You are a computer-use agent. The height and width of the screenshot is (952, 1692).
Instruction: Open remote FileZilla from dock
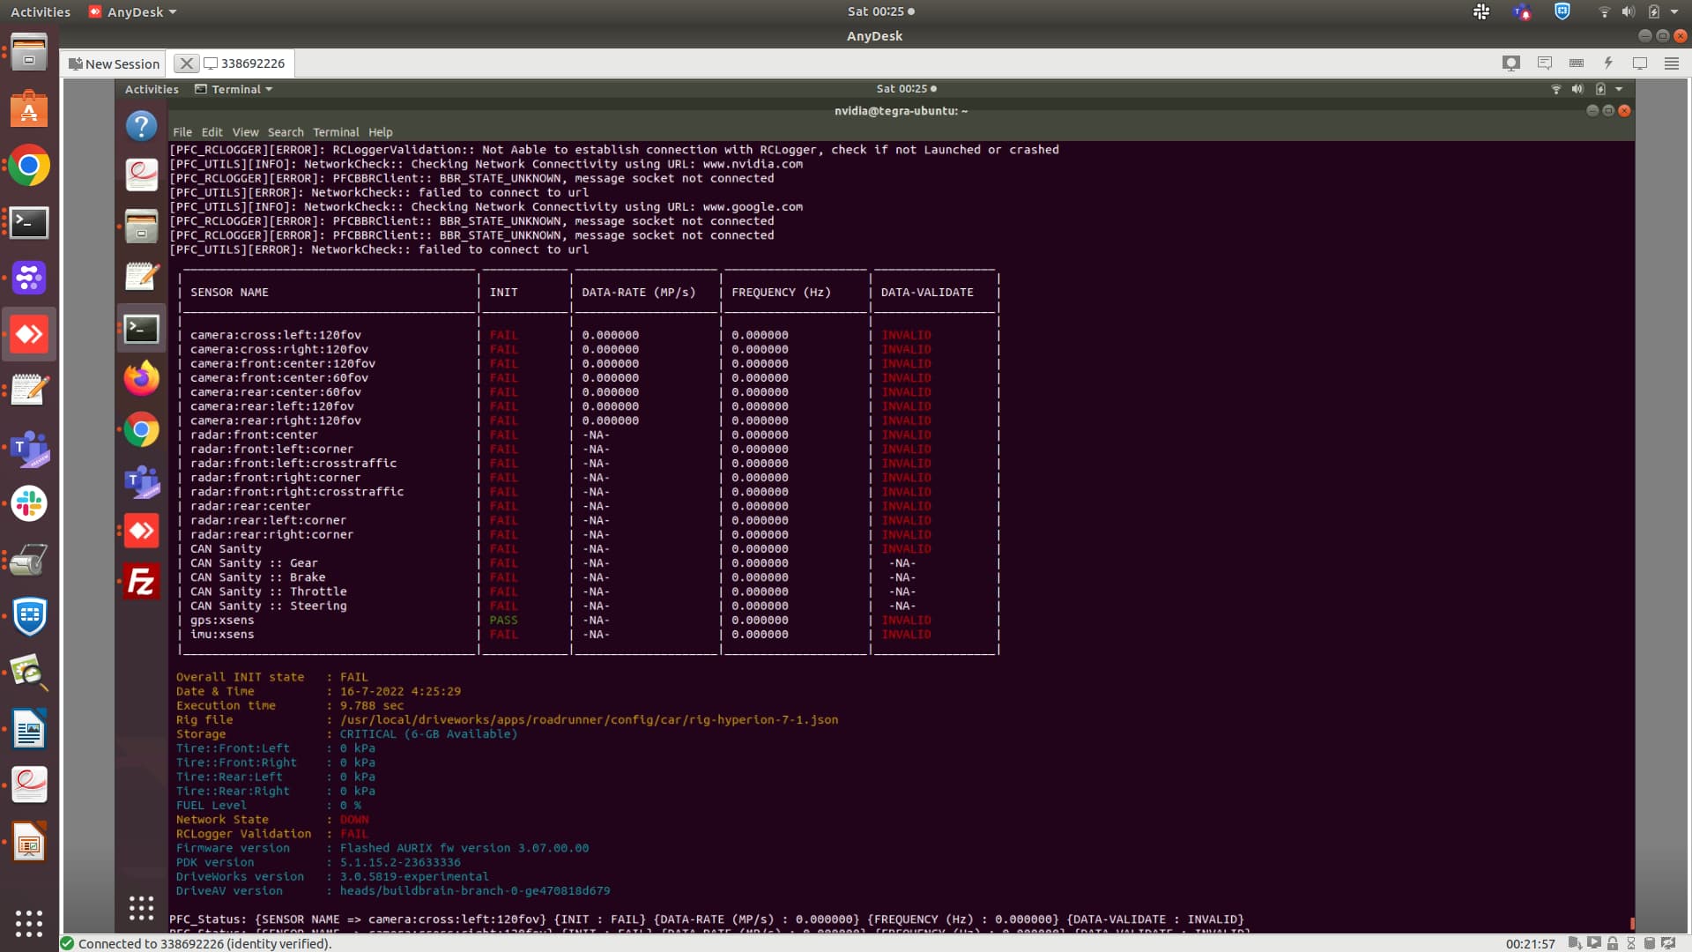(x=141, y=582)
